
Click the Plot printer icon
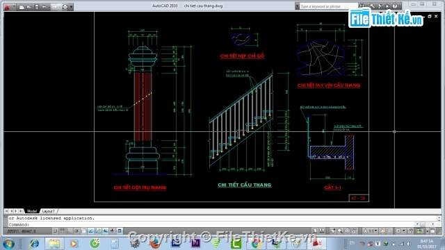click(65, 7)
